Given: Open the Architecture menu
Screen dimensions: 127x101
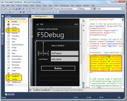Looking at the screenshot, I should point(64,6).
